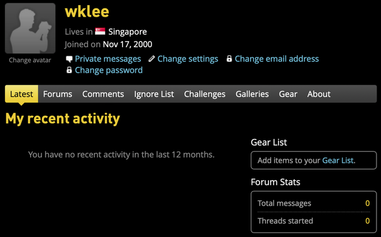Open the About tab
The image size is (381, 237).
(319, 94)
